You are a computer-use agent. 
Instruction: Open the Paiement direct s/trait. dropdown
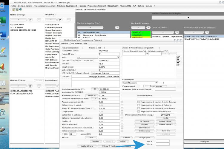pyautogui.click(x=147, y=54)
